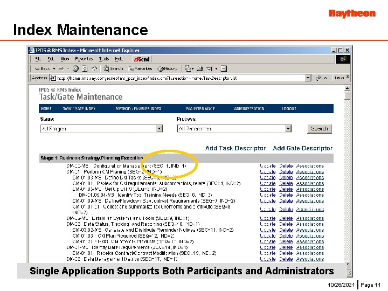The image size is (388, 291).
Task: Click Update for Generate and Distribute Reminder Notices
Action: 267,230
